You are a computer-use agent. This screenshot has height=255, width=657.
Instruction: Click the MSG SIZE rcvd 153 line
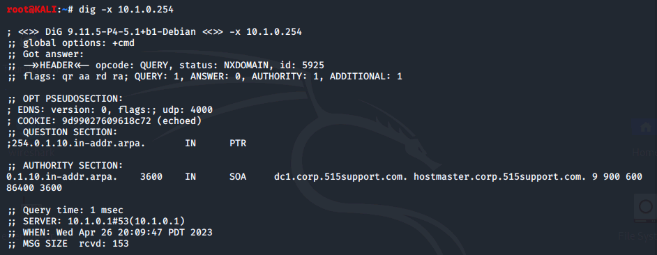click(x=68, y=244)
